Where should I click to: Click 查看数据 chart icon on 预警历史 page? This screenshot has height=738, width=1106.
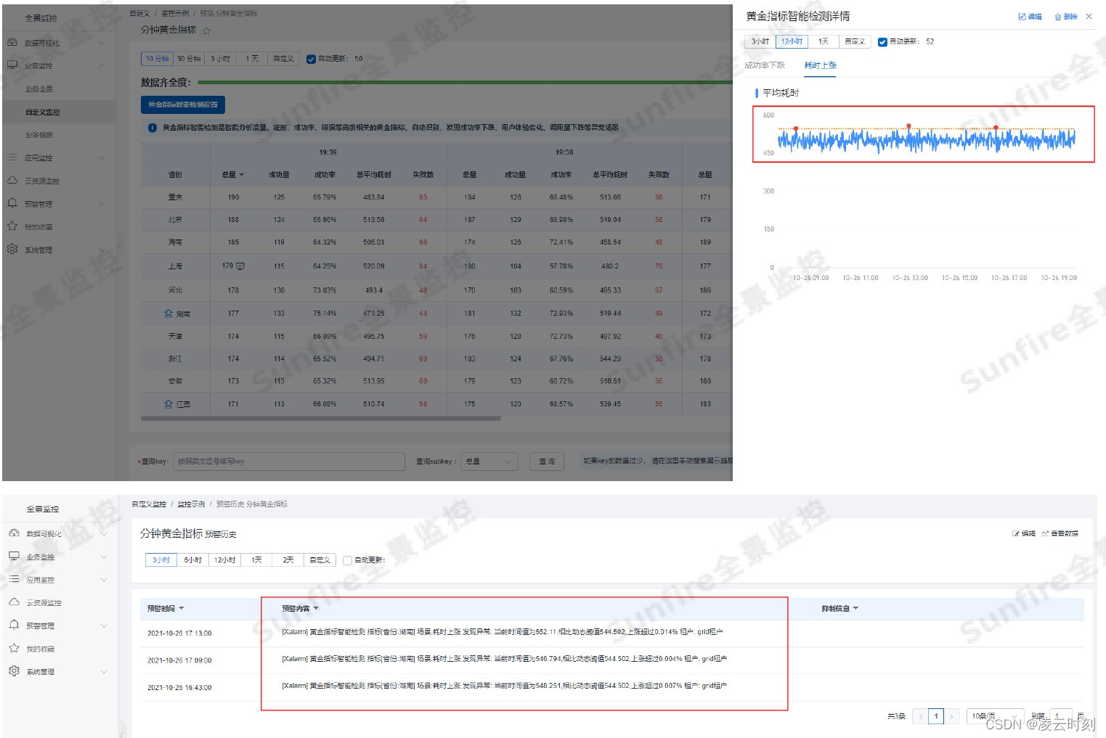1045,533
